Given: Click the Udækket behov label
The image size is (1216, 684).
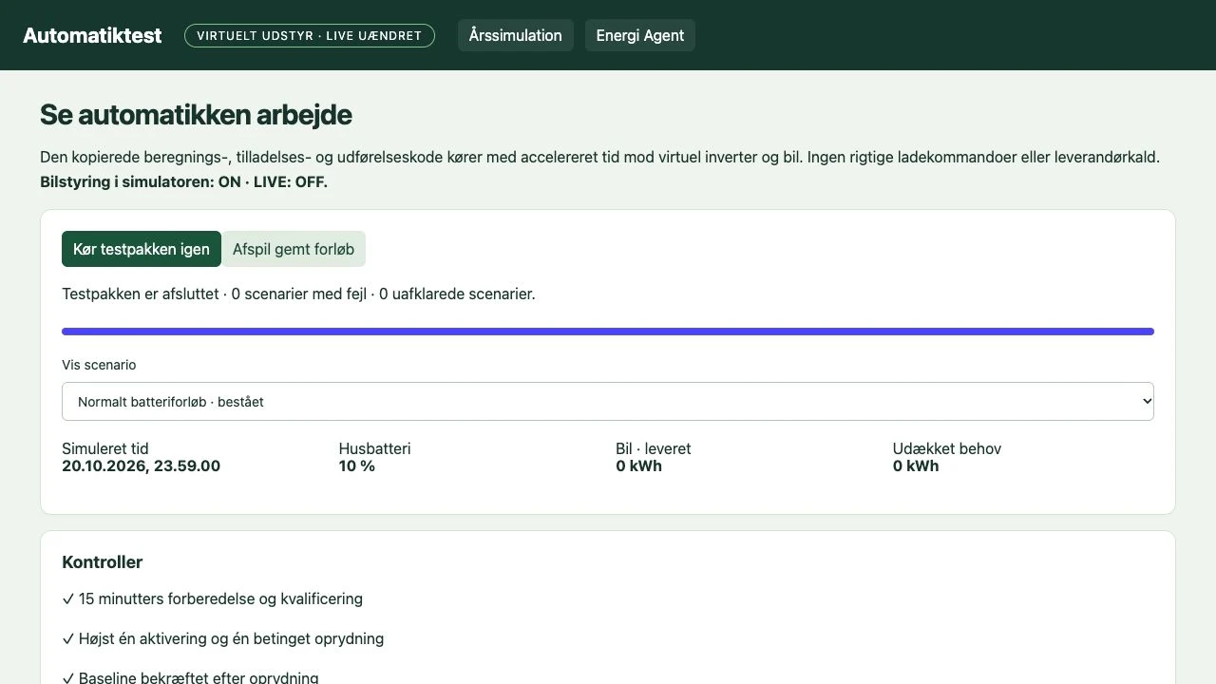Looking at the screenshot, I should (947, 448).
